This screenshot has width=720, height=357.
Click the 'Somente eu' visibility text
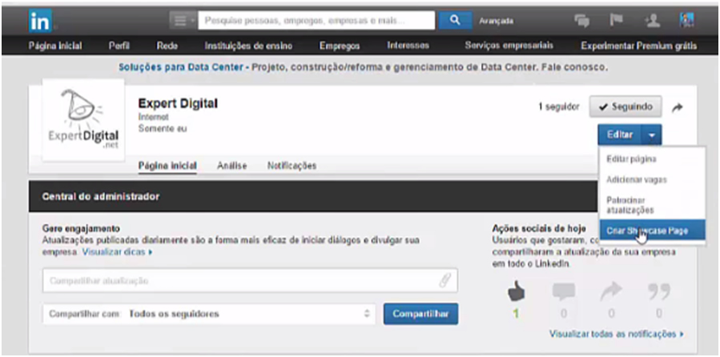point(163,129)
